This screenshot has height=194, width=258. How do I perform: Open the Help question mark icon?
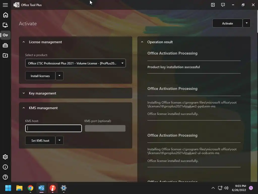pyautogui.click(x=6, y=177)
